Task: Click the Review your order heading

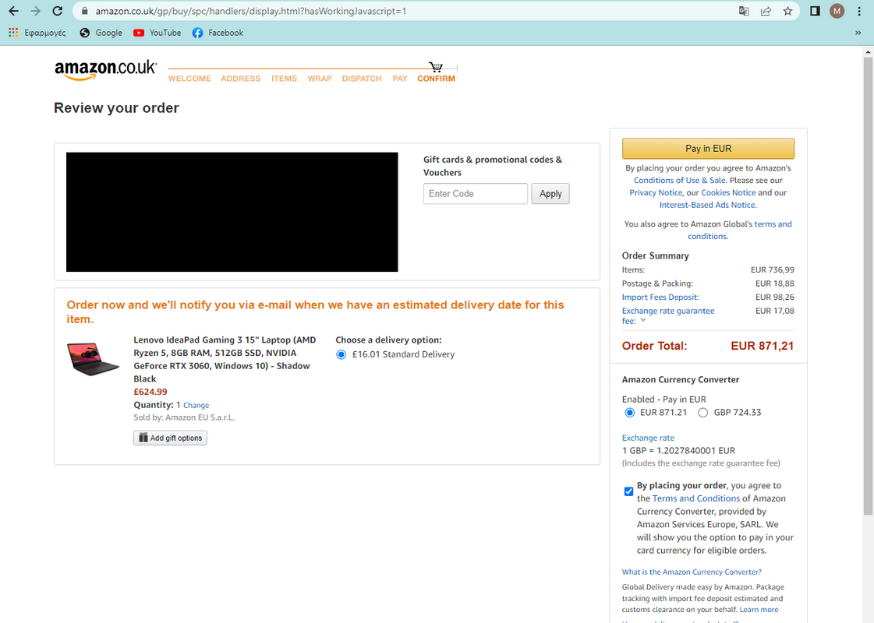Action: pos(116,108)
